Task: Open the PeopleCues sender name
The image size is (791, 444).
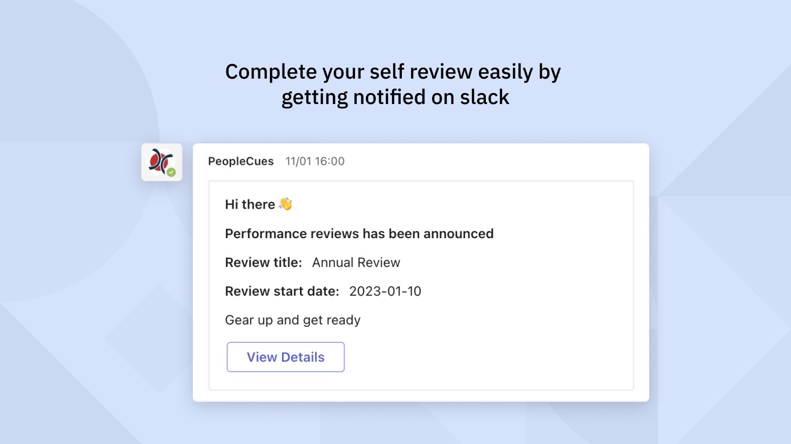Action: 241,161
